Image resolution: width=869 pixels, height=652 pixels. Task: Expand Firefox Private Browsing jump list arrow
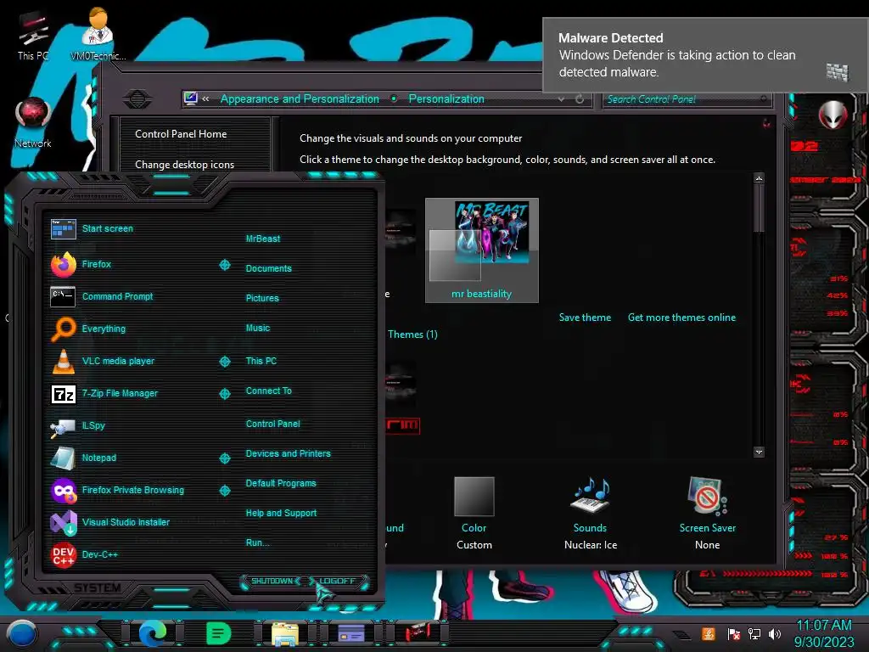[225, 490]
